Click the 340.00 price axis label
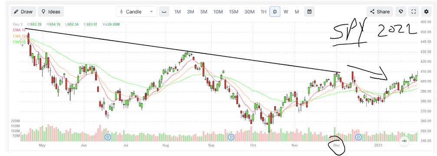The image size is (437, 156). (426, 141)
